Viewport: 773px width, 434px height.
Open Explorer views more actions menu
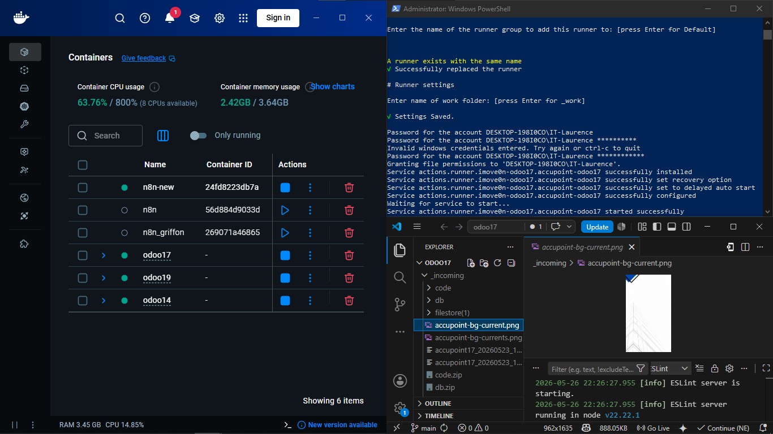pos(510,247)
